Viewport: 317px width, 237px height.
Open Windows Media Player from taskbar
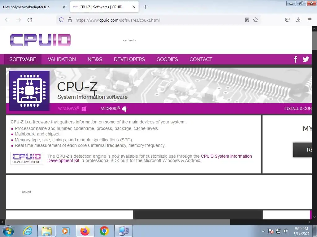point(65,231)
